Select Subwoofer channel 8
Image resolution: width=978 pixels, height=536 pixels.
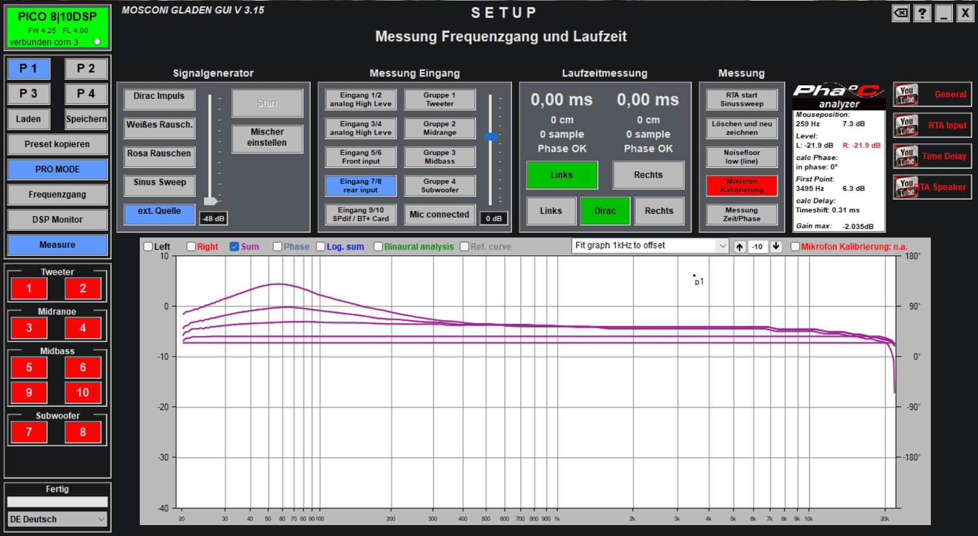tap(83, 432)
